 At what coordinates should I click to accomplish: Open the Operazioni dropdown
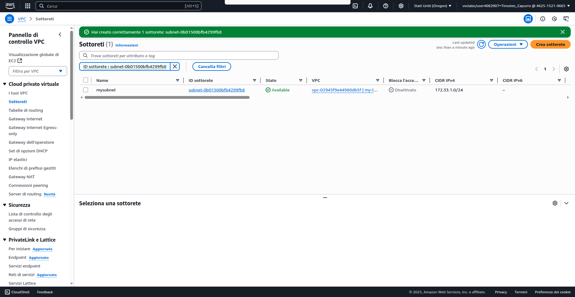click(x=508, y=44)
